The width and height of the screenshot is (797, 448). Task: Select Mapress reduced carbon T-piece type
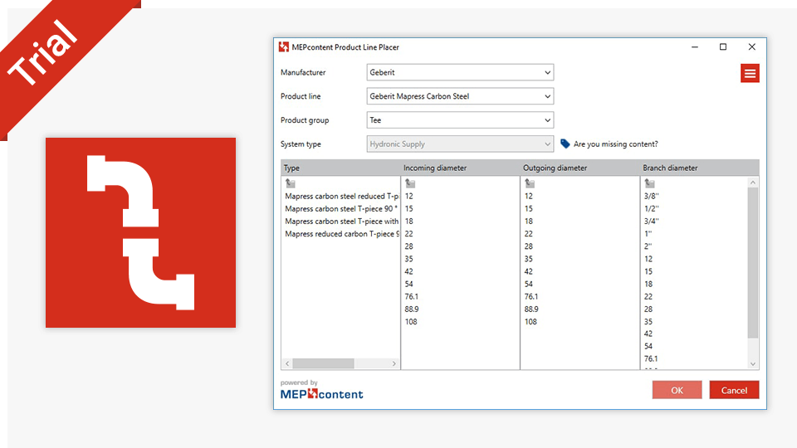(x=341, y=234)
